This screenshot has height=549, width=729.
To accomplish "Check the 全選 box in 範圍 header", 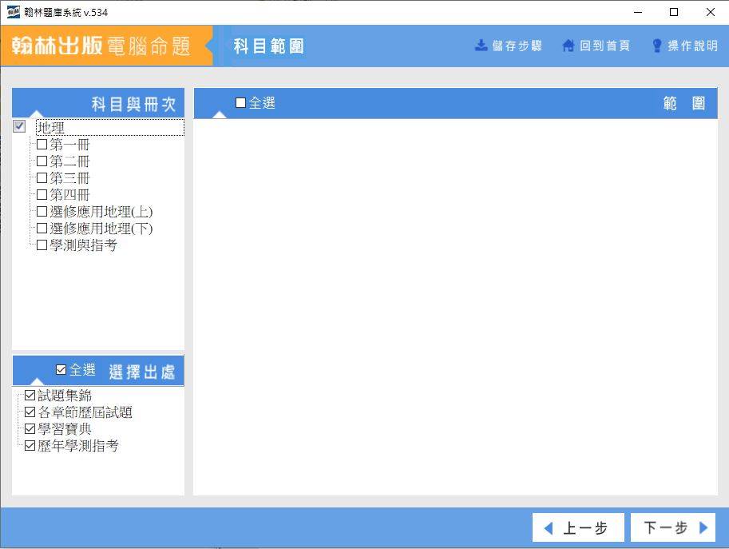I will [x=241, y=103].
